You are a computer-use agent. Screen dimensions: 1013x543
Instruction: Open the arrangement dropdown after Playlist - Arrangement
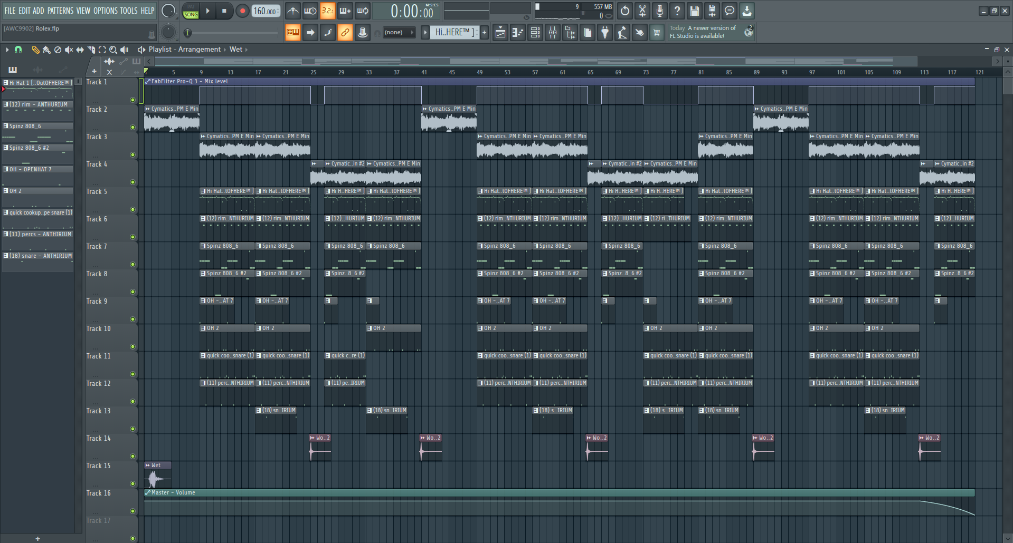[x=224, y=50]
